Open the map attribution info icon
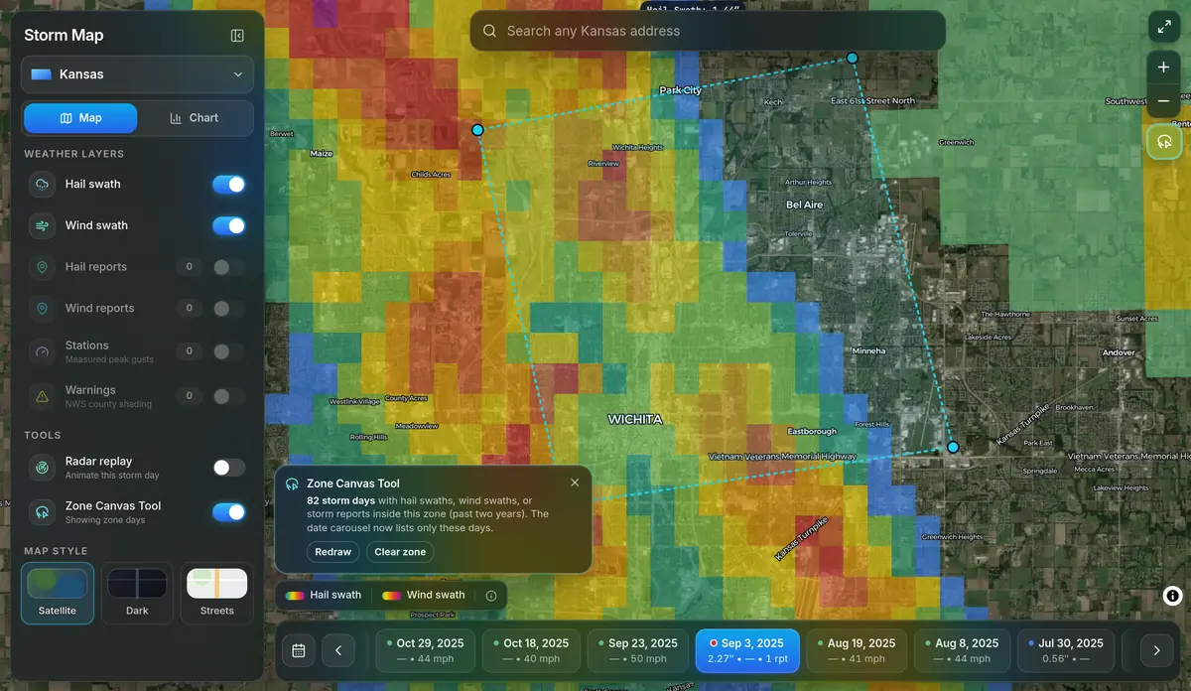Screen dimensions: 1191x691 (x=1172, y=596)
